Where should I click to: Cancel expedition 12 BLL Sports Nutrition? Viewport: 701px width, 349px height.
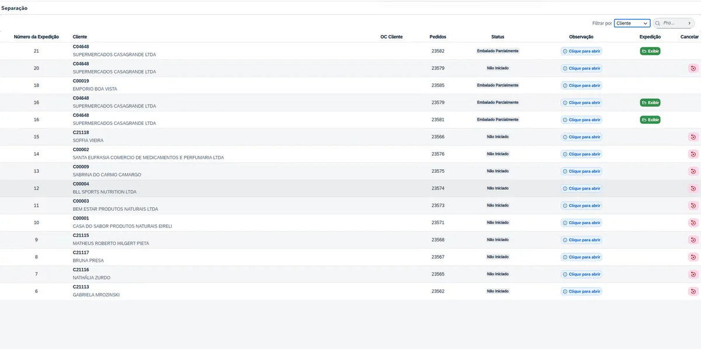[693, 189]
